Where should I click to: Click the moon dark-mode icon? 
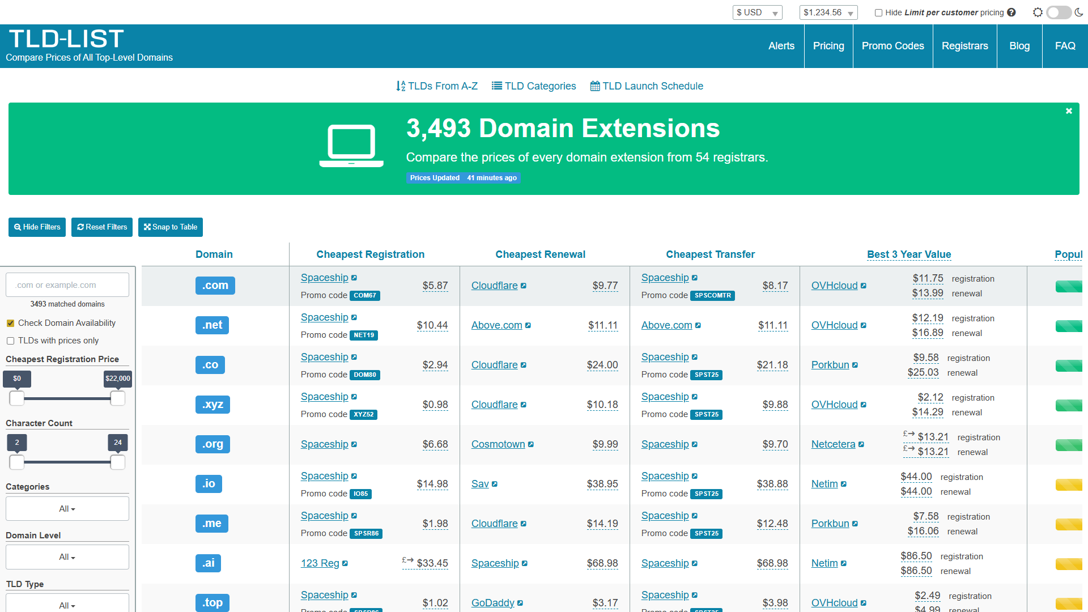[1079, 12]
